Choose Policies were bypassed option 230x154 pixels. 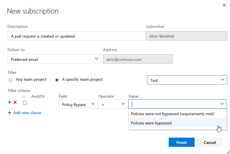(151, 123)
